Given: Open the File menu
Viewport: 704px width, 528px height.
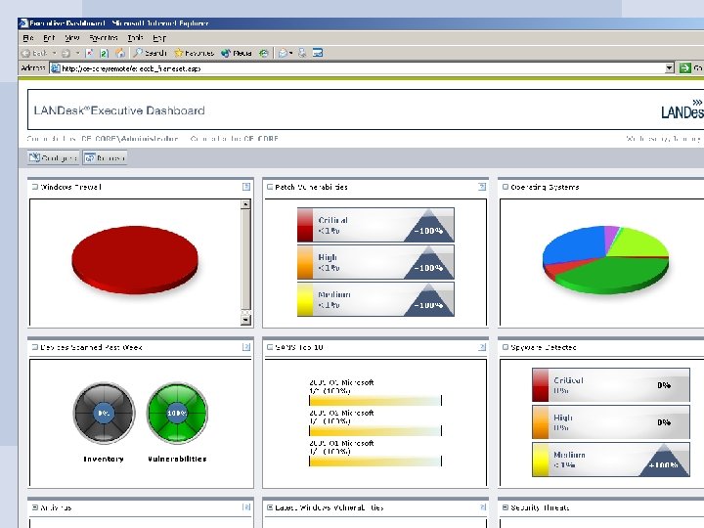Looking at the screenshot, I should 27,38.
